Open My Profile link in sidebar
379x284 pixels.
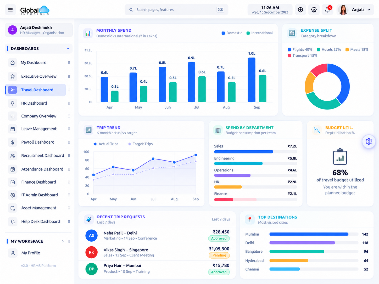click(x=31, y=253)
